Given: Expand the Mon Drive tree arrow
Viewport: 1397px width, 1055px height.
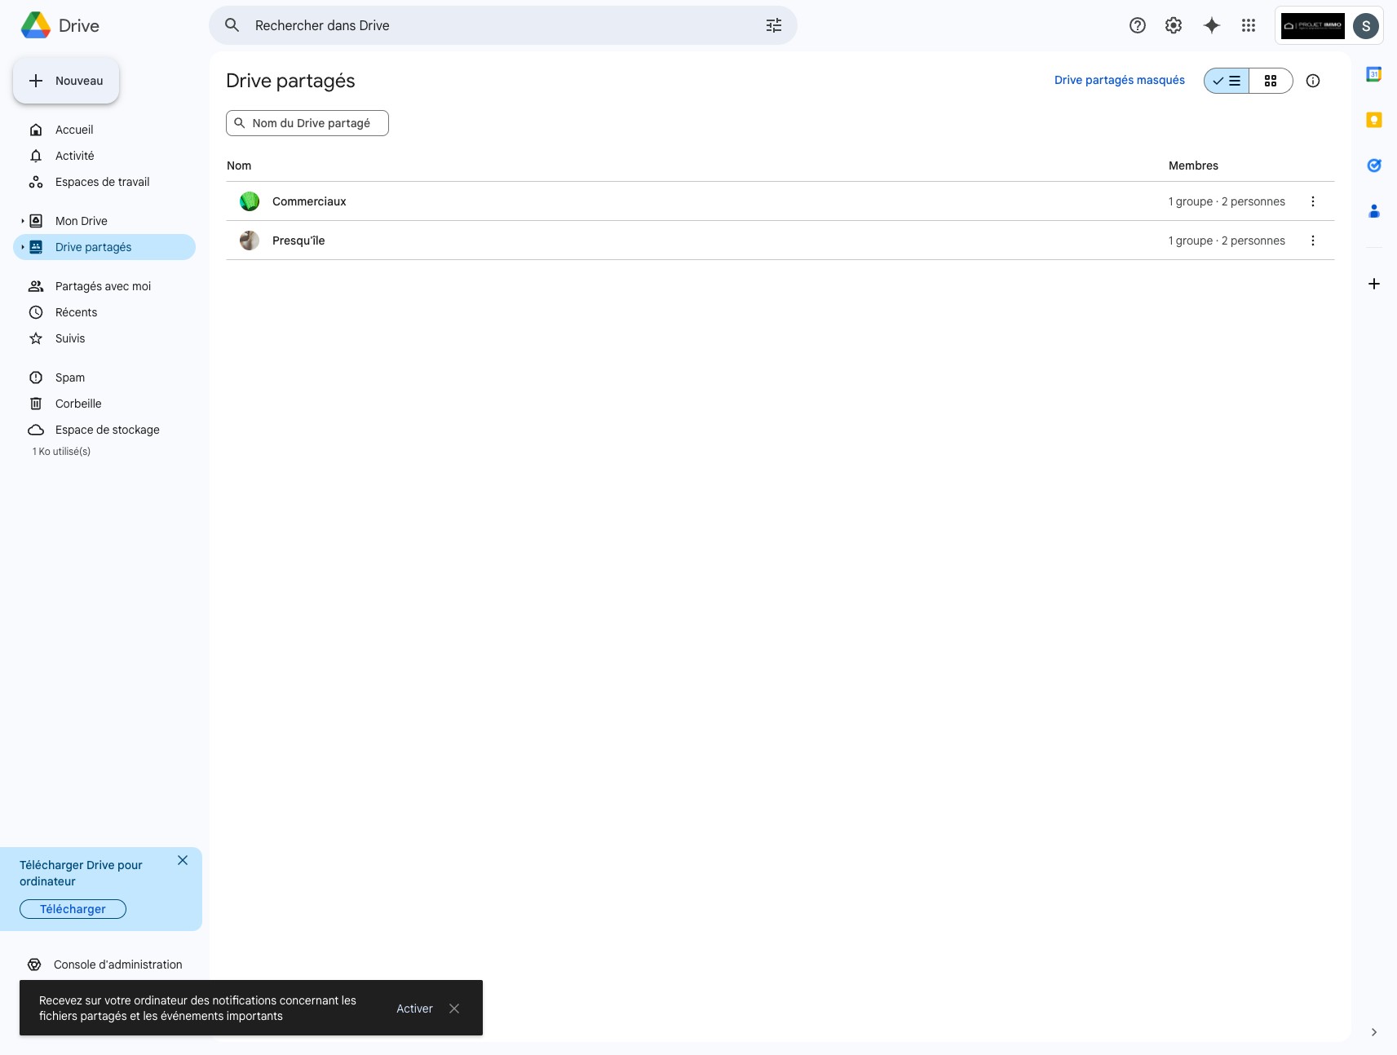Looking at the screenshot, I should tap(22, 221).
